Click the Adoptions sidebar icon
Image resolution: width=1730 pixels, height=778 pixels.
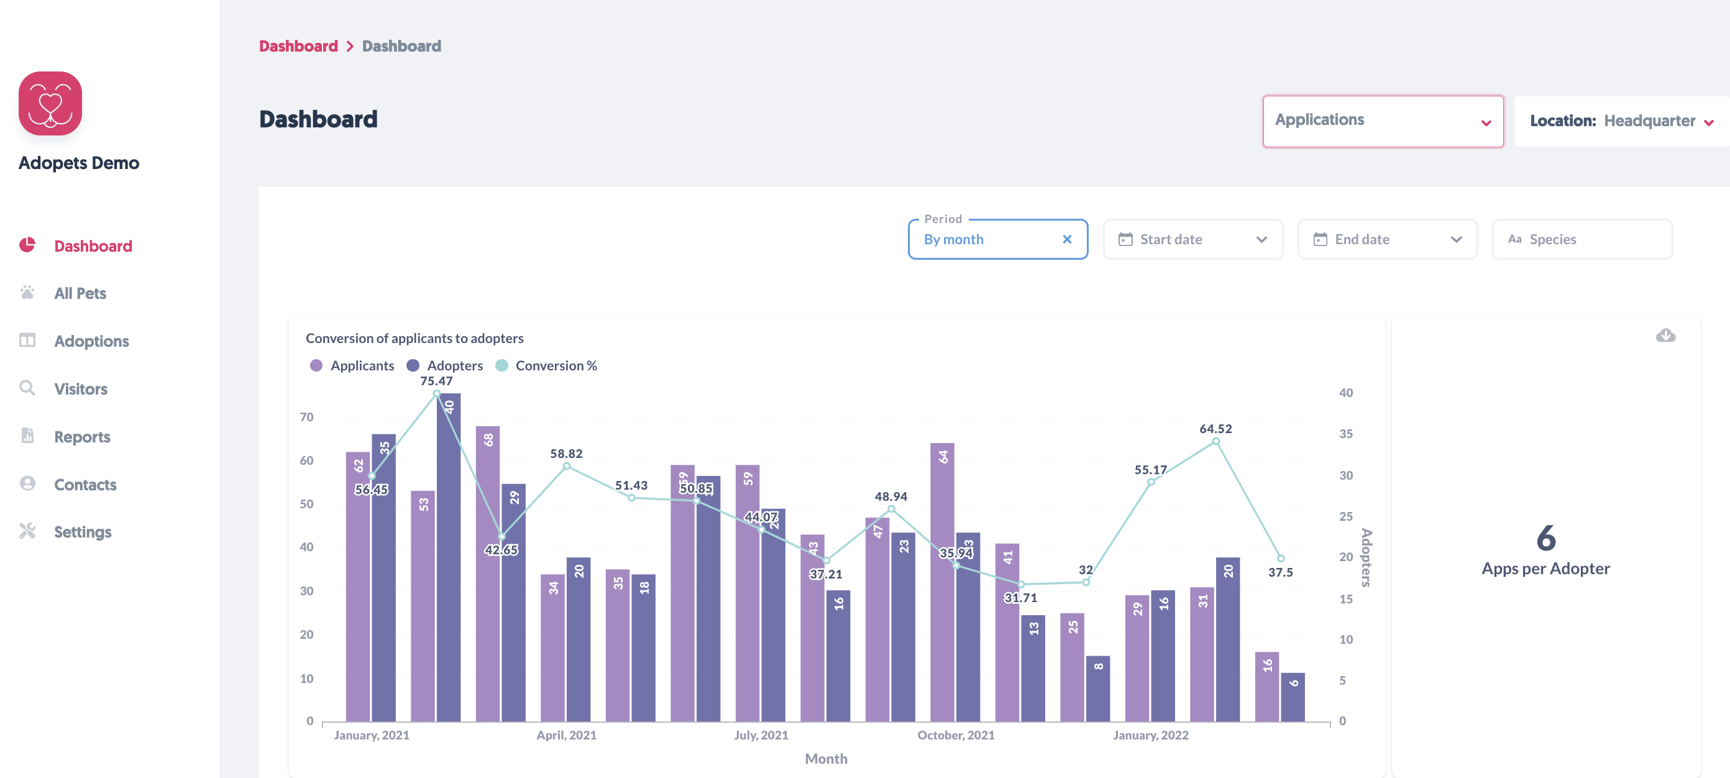27,341
